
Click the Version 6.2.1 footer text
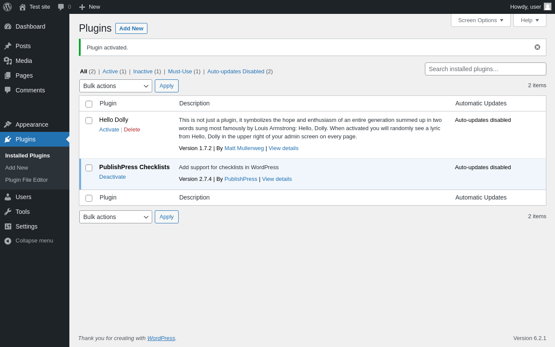530,338
